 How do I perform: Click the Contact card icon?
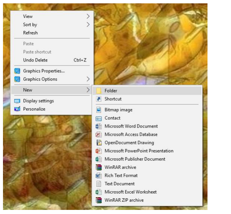[x=99, y=118]
